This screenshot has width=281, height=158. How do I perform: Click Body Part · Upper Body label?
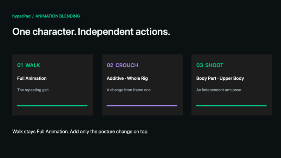[220, 78]
